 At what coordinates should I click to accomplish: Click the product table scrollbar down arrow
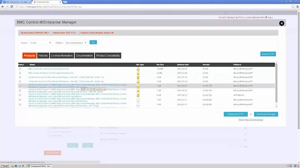276,106
